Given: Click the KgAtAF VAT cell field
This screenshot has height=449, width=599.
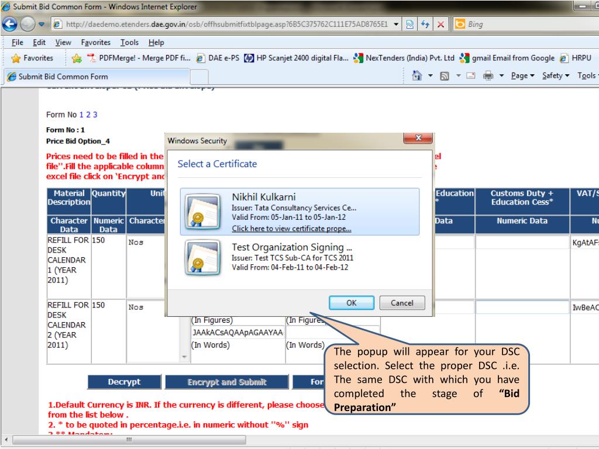Looking at the screenshot, I should click(585, 243).
